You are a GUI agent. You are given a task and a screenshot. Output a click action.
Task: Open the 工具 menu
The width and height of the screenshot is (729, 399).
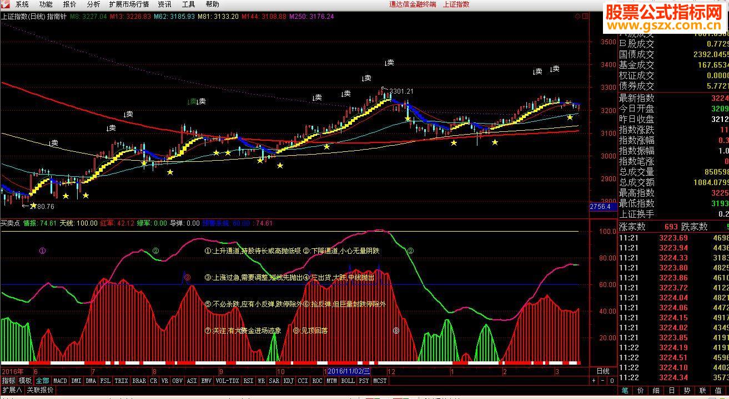(x=189, y=4)
